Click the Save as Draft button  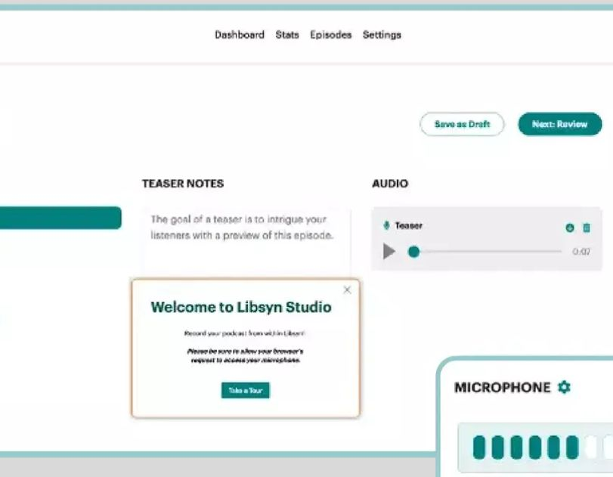[x=462, y=124]
